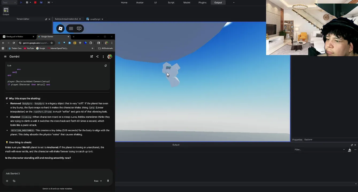This screenshot has width=358, height=192.
Task: Open the Fast model dropdown
Action: coord(98,181)
